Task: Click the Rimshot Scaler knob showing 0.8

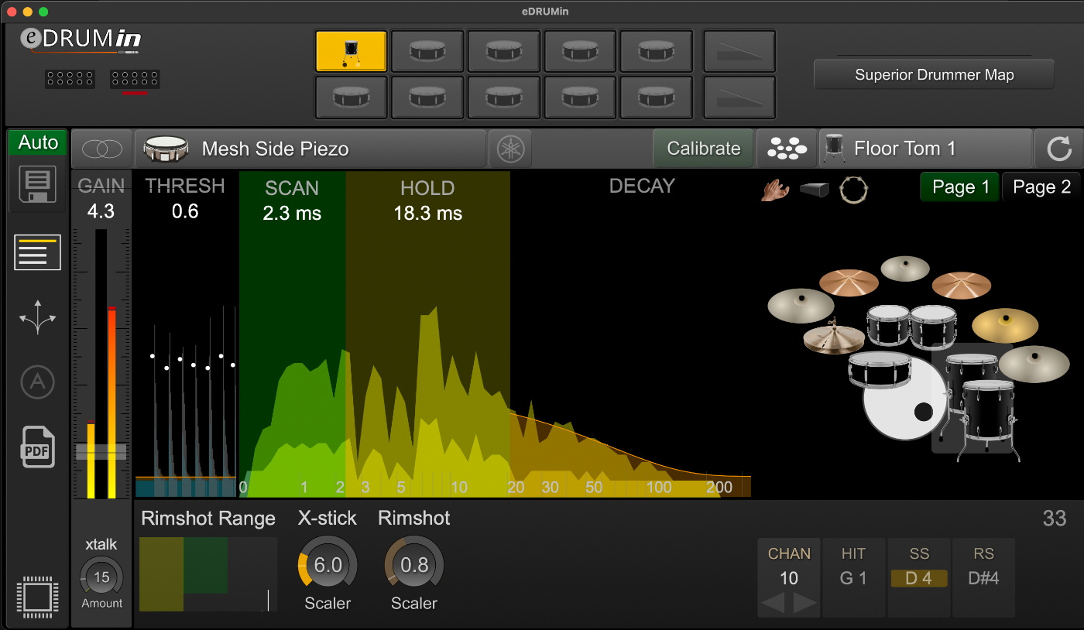Action: pyautogui.click(x=414, y=565)
